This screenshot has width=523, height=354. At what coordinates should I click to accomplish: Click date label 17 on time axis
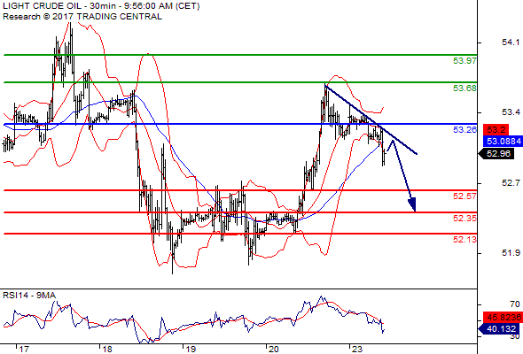coord(24,350)
